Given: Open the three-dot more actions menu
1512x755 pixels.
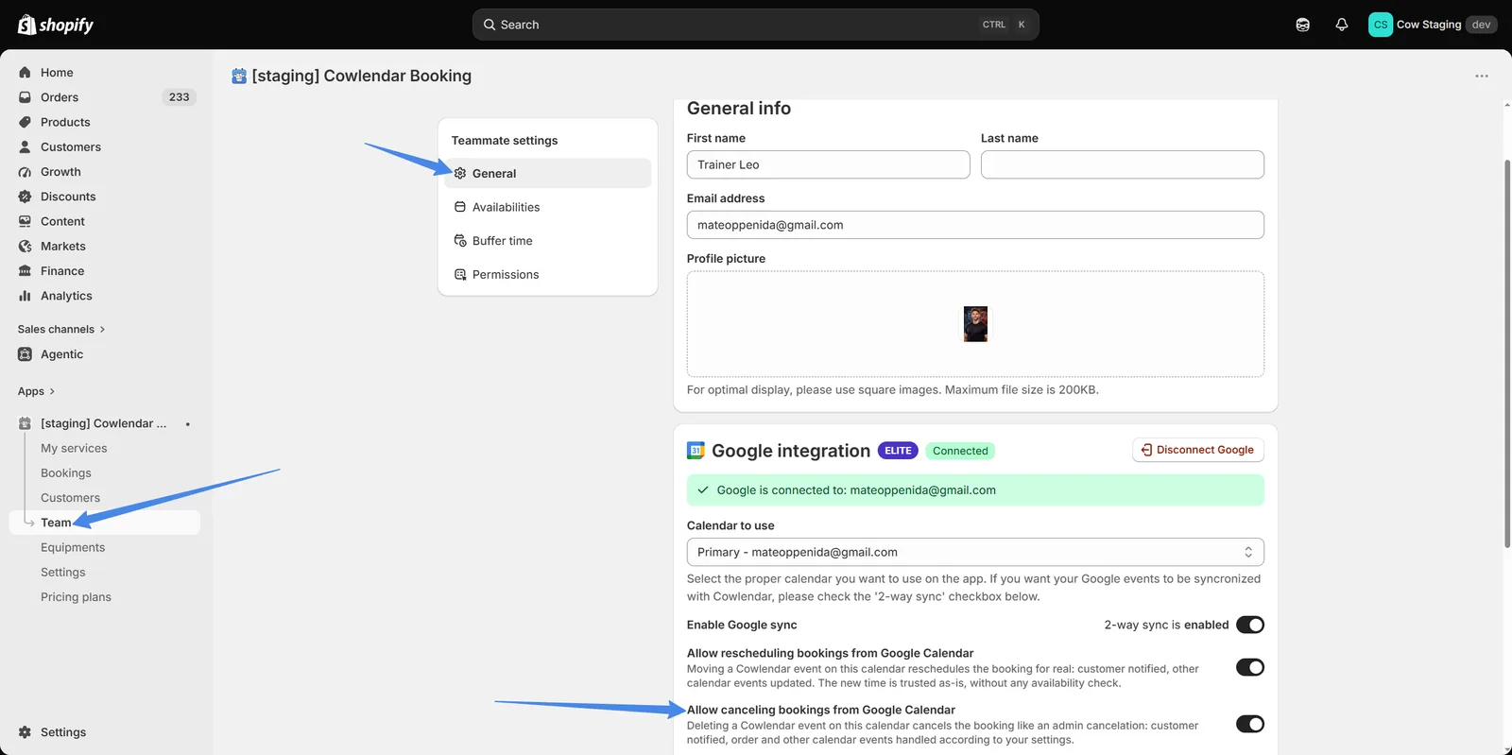Looking at the screenshot, I should click(1482, 76).
